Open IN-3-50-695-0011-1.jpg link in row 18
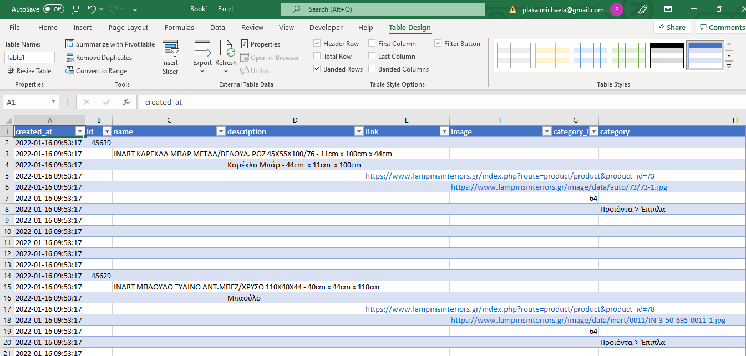 coord(588,321)
